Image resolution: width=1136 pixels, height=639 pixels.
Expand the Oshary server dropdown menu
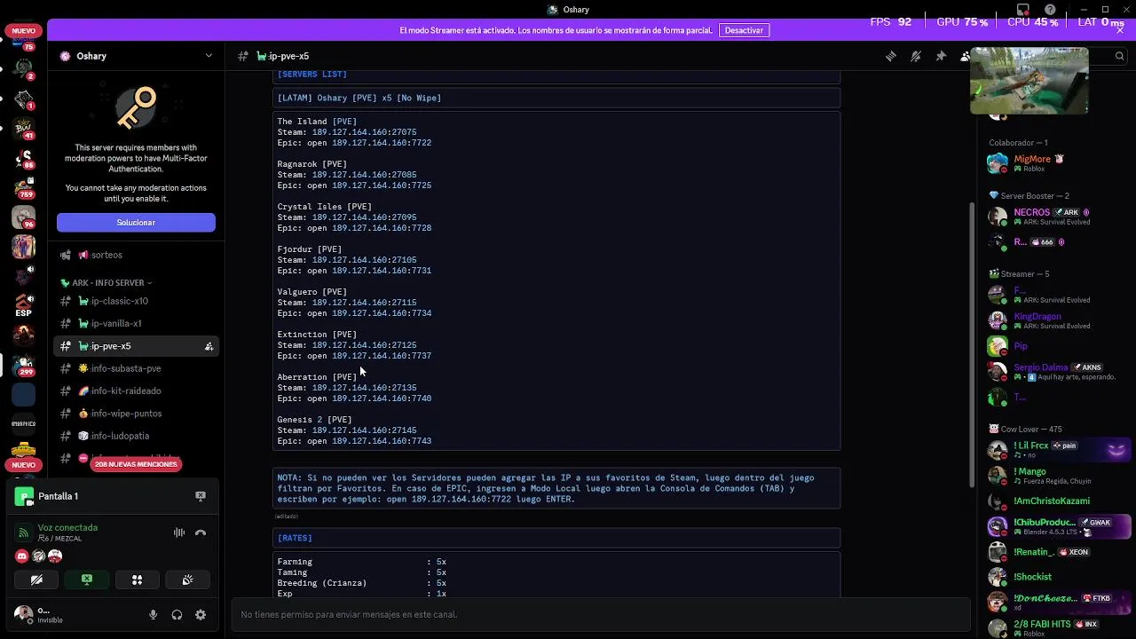pos(209,56)
